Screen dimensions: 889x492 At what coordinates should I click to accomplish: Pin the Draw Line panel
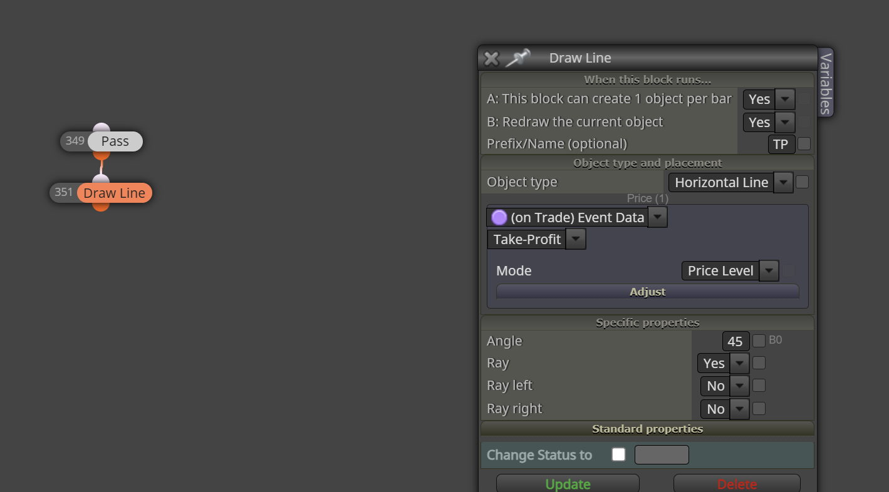point(517,58)
